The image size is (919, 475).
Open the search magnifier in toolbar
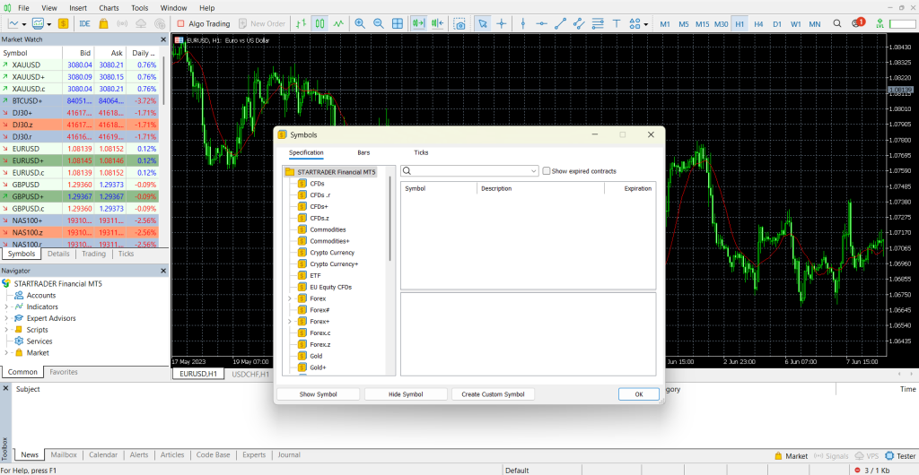[x=837, y=24]
